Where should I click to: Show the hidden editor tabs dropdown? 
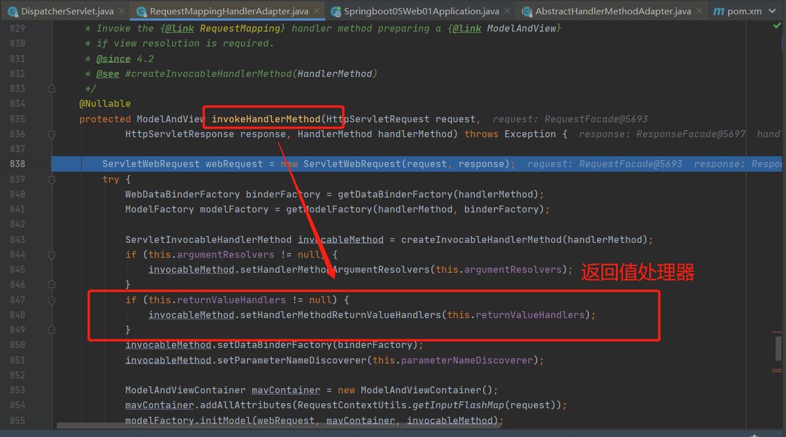point(772,11)
